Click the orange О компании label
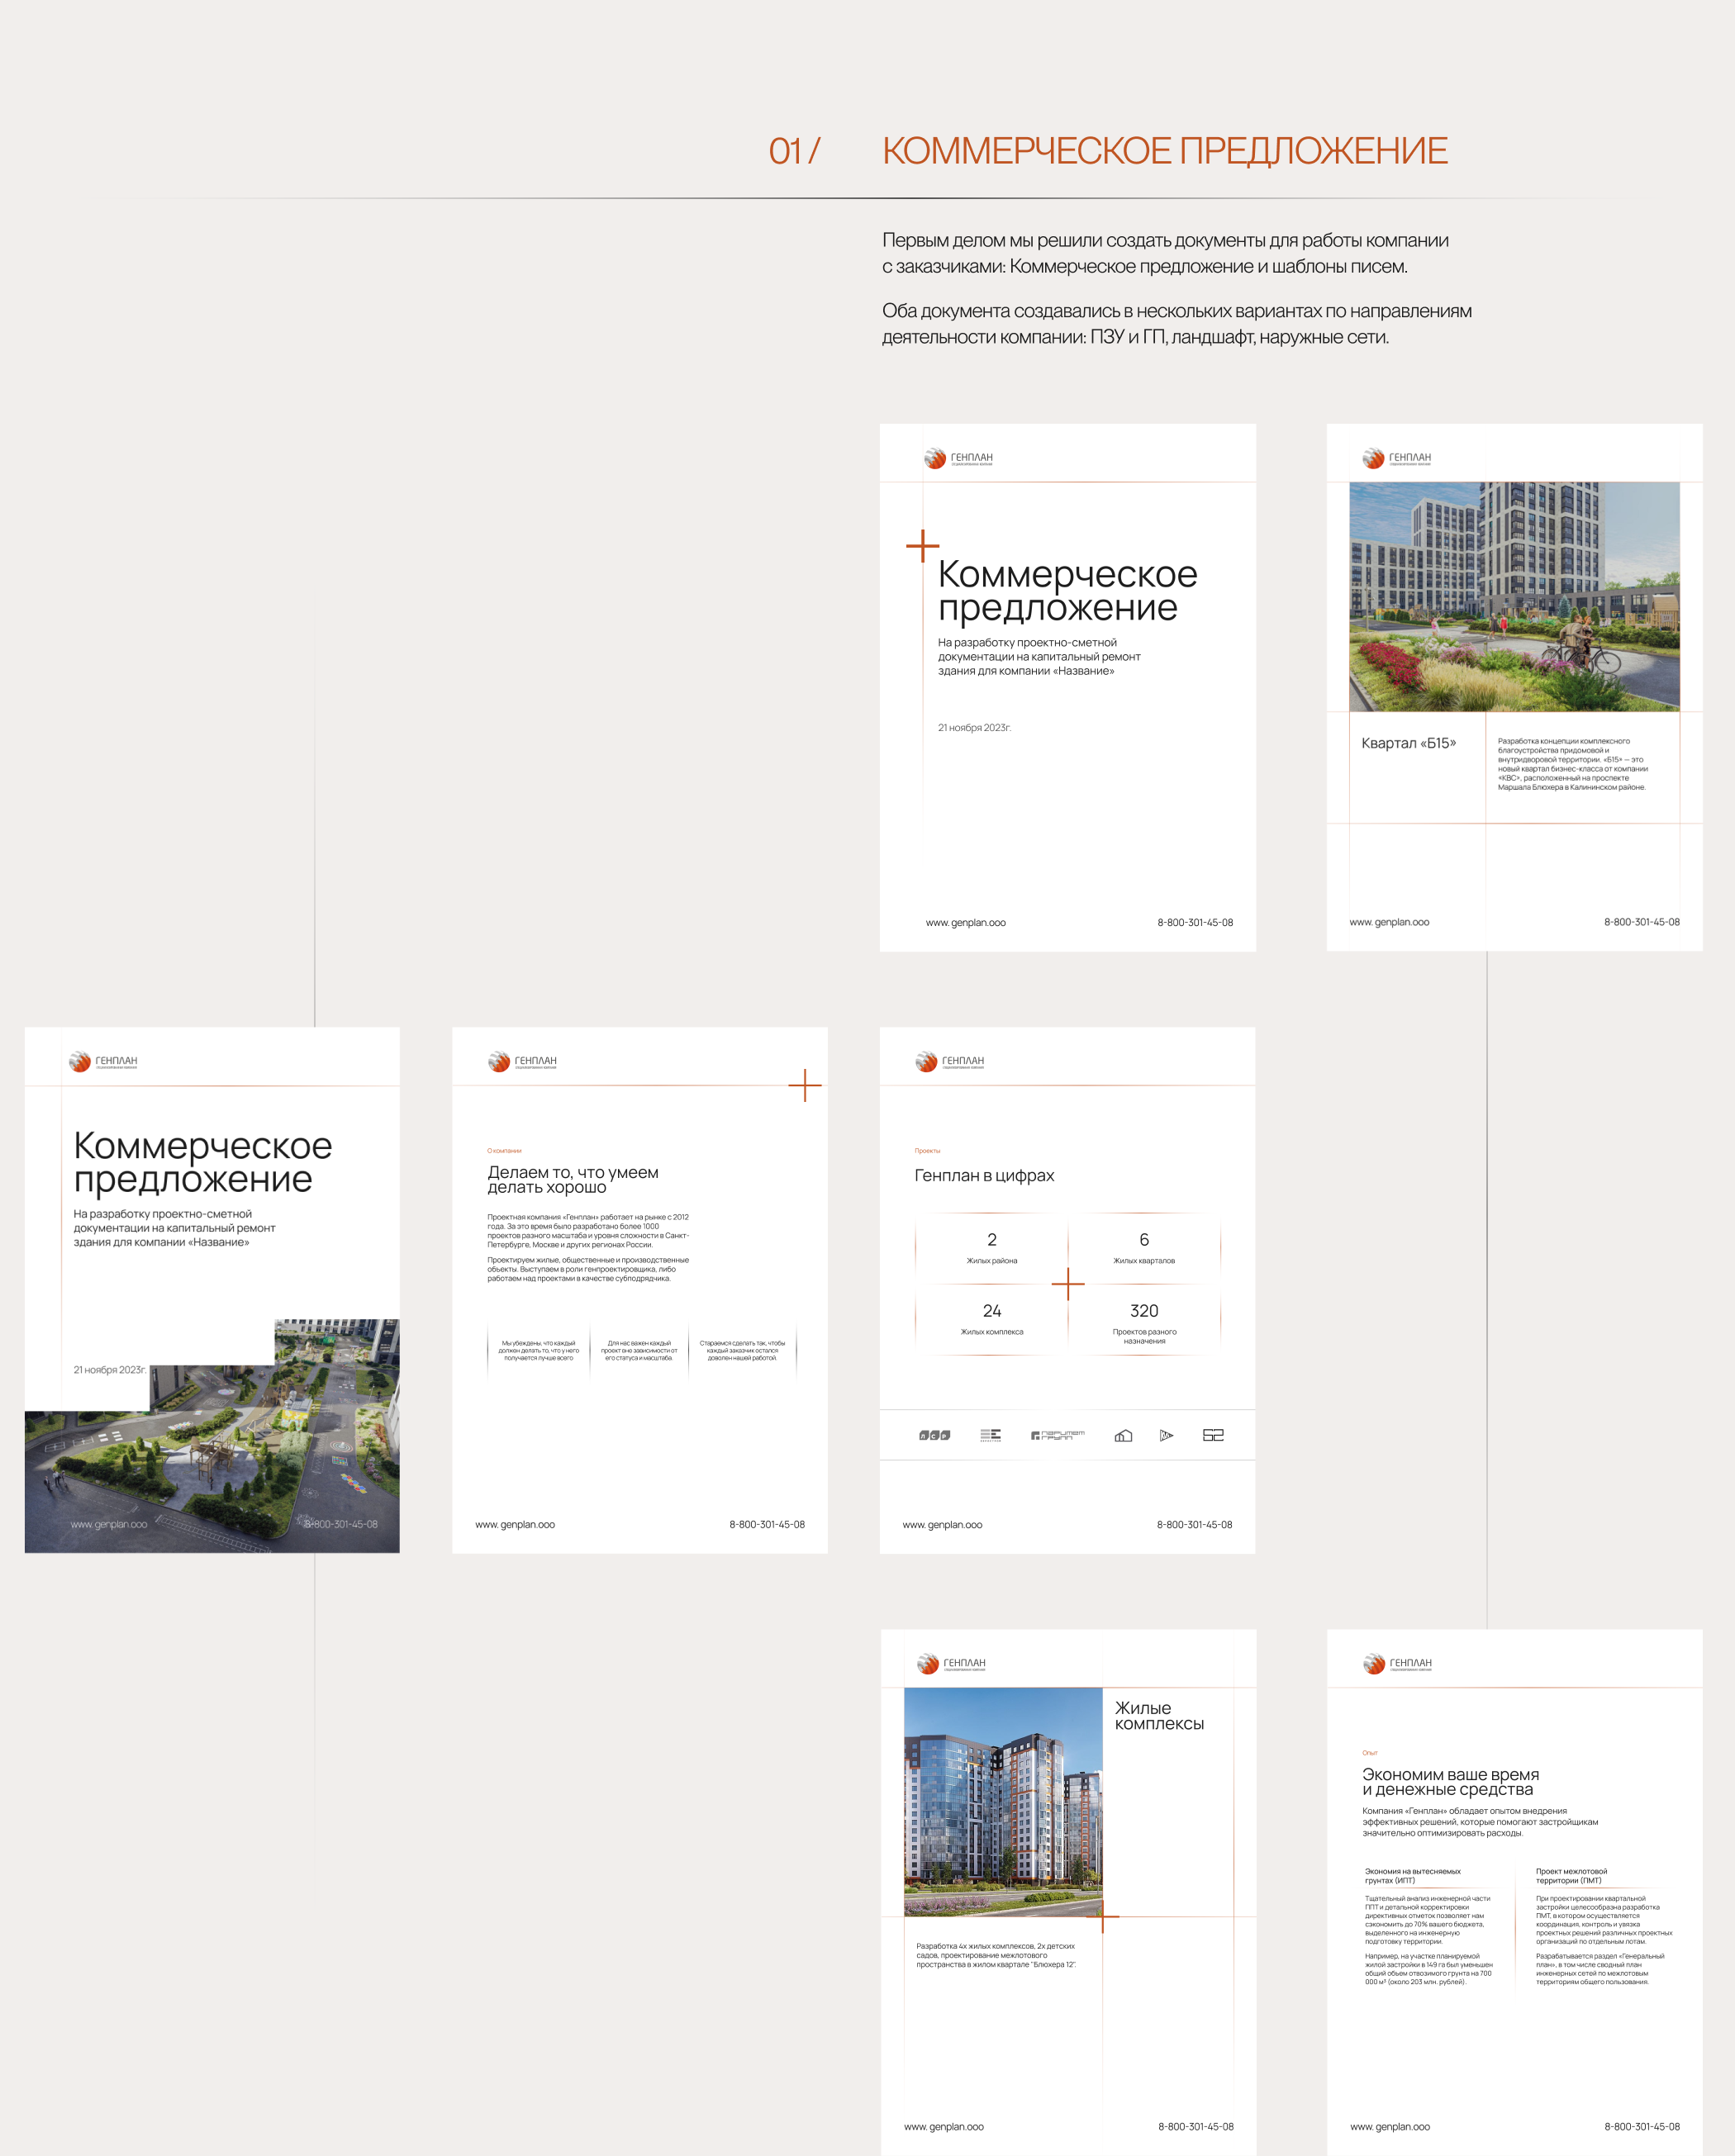The width and height of the screenshot is (1735, 2156). [x=504, y=1151]
